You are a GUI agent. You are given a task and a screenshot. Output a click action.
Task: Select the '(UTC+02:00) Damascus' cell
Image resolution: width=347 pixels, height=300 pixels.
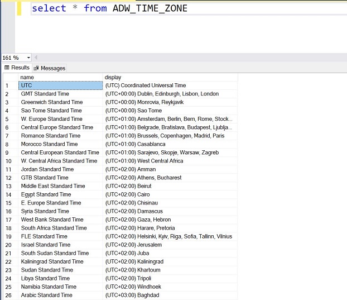coord(170,211)
